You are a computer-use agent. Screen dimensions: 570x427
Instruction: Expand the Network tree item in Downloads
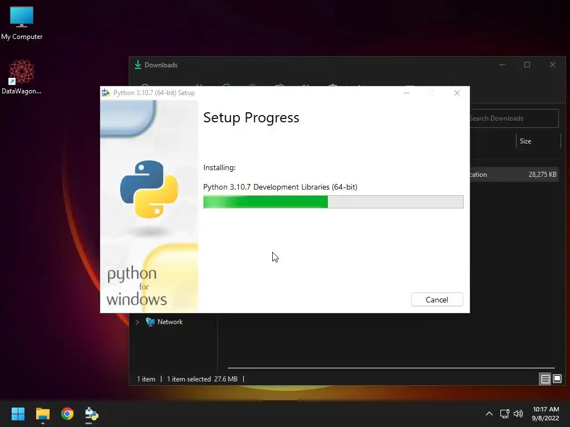click(x=137, y=322)
